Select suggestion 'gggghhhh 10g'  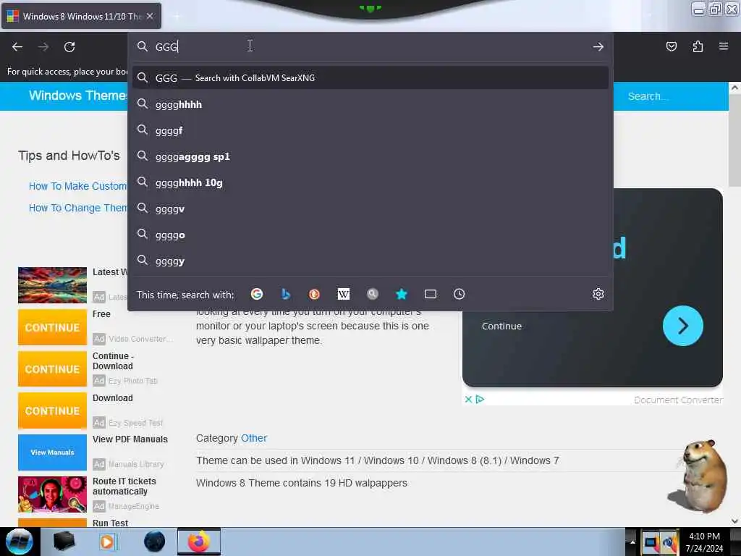pyautogui.click(x=370, y=182)
